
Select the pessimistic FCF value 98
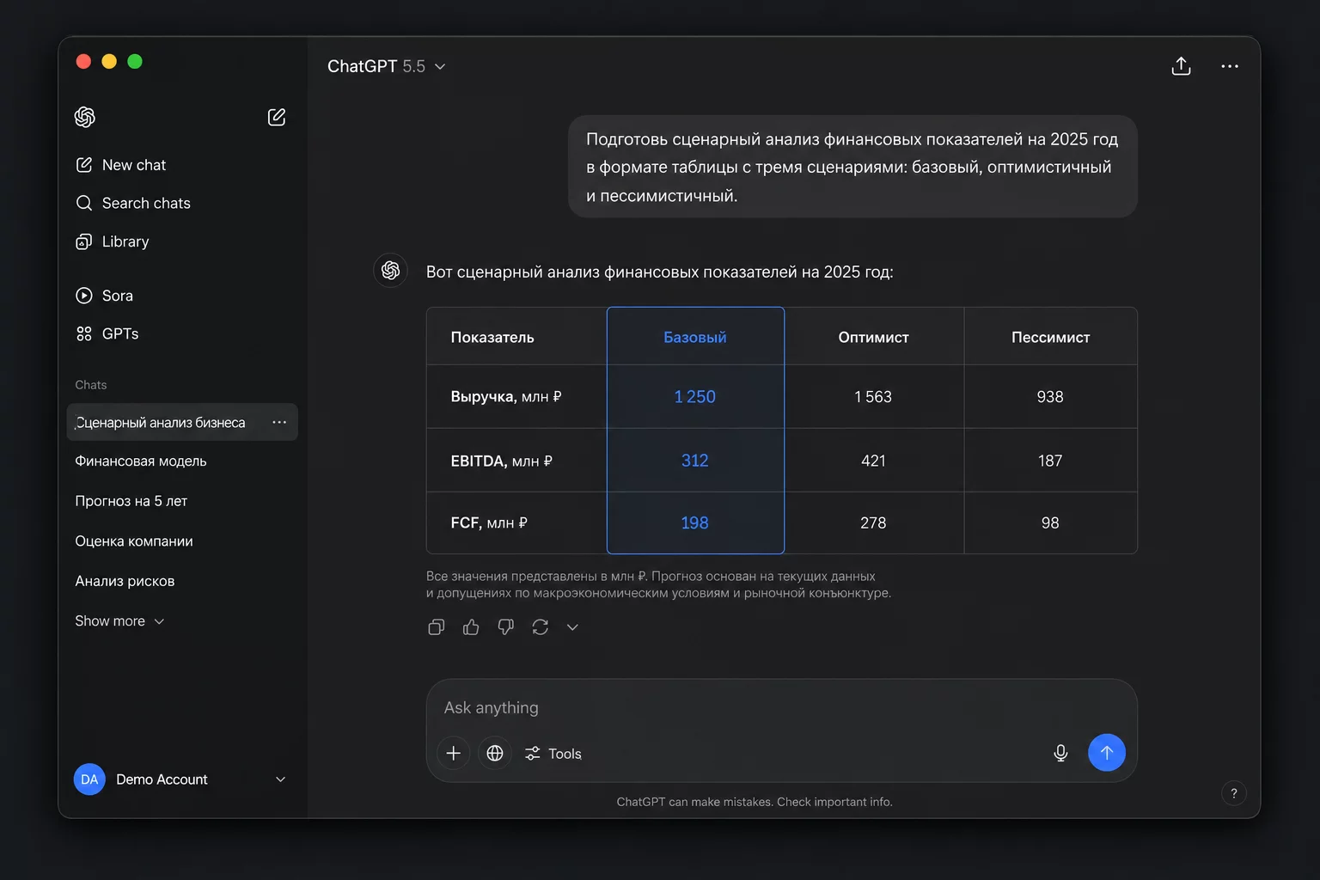point(1050,522)
